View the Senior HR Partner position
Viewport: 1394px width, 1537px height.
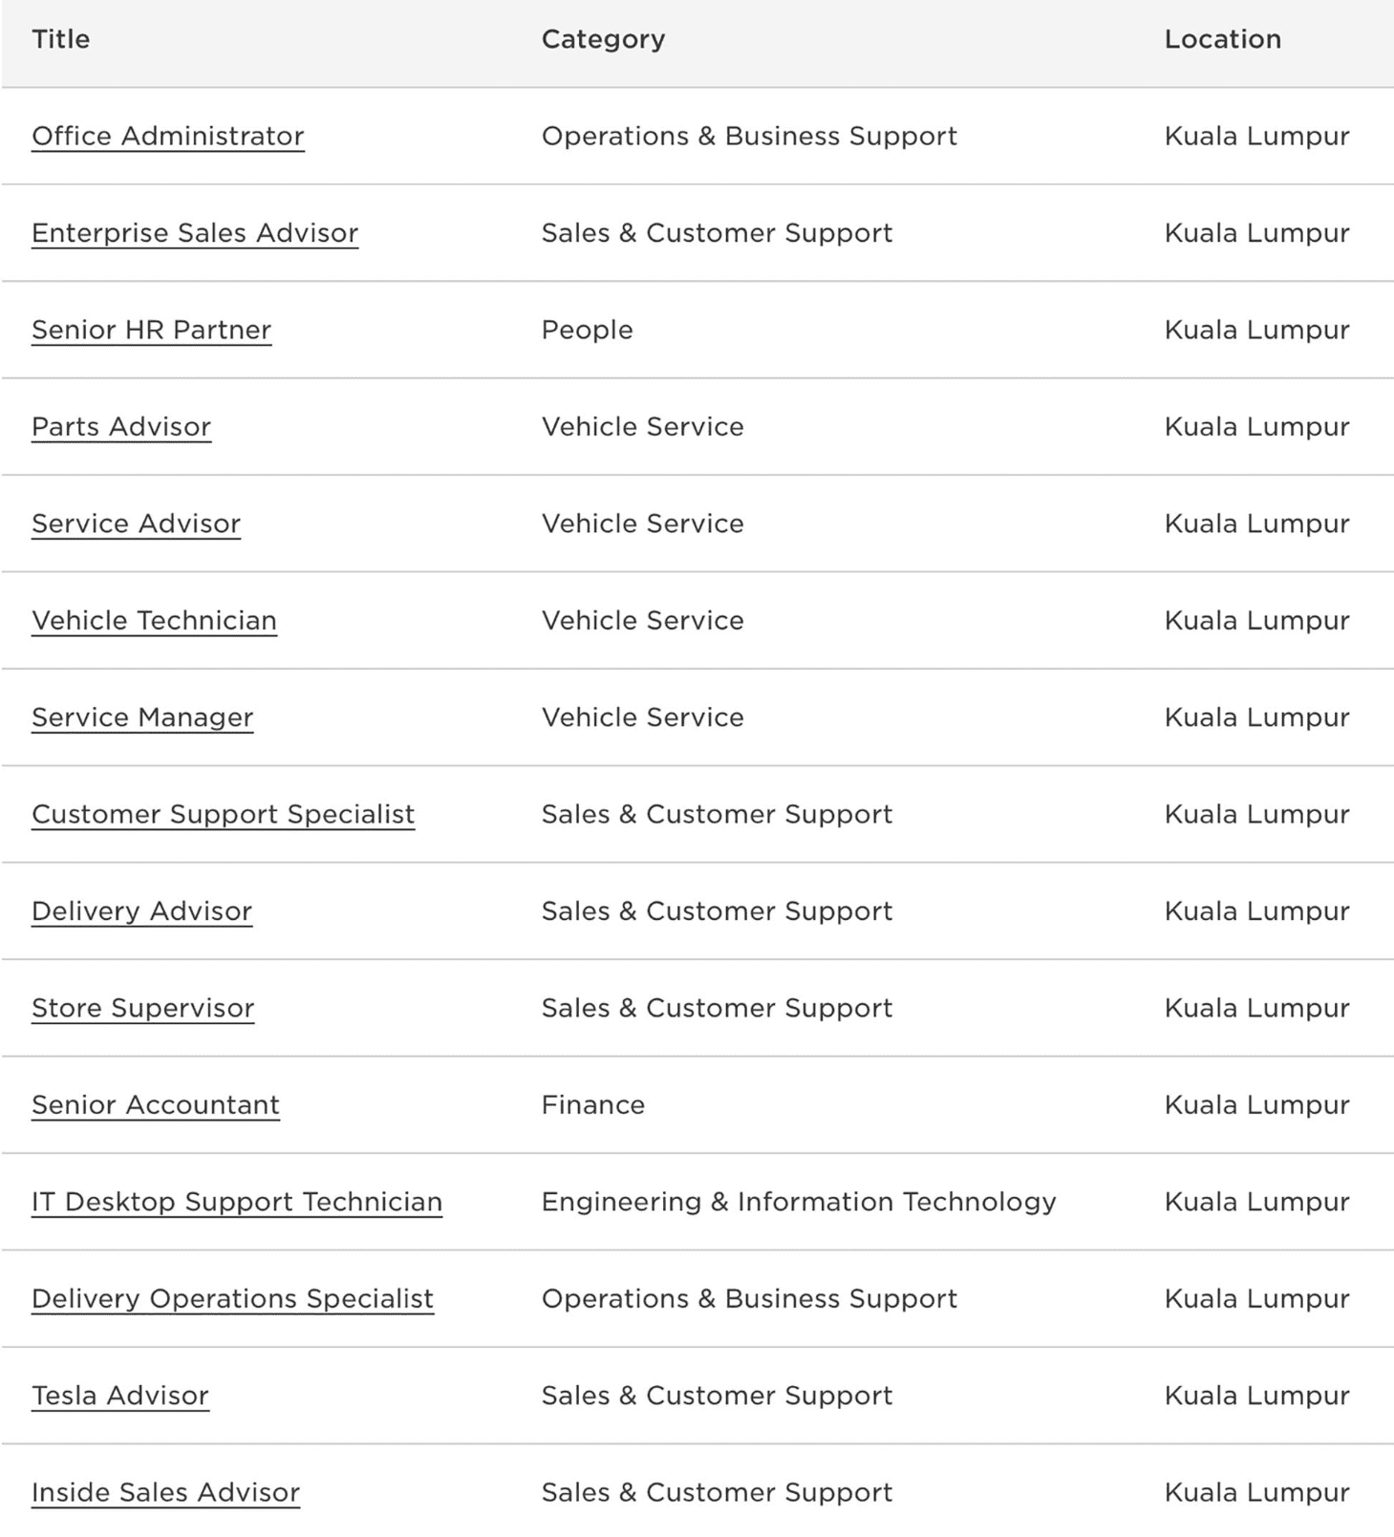pyautogui.click(x=151, y=330)
